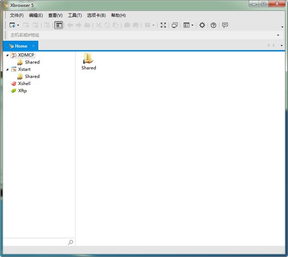Open the tab list dropdown arrow

[282, 46]
